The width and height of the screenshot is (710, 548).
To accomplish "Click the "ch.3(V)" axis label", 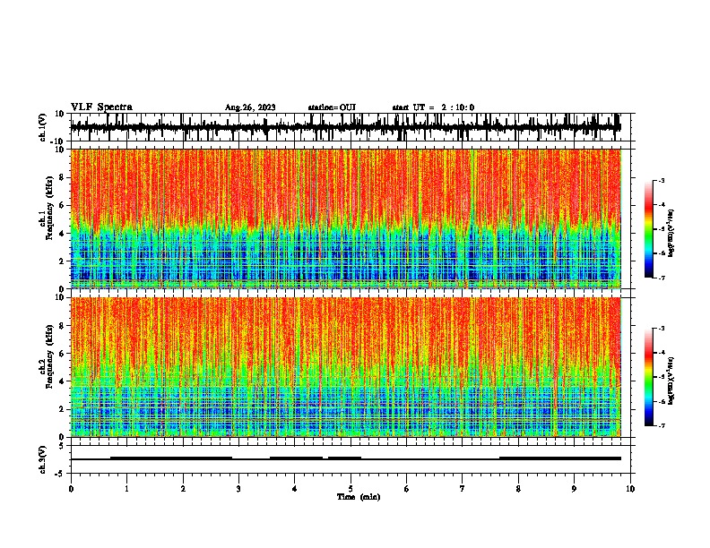I will click(43, 459).
